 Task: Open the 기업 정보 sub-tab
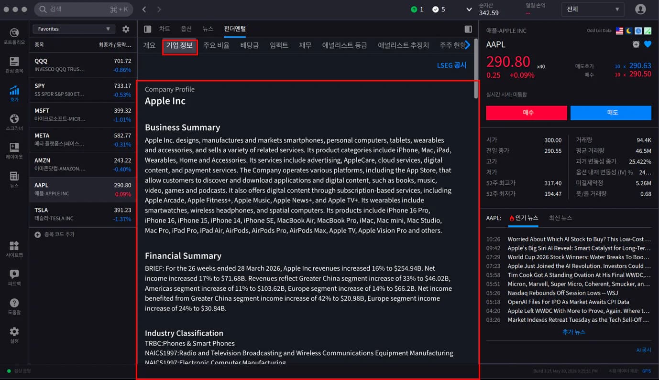179,45
